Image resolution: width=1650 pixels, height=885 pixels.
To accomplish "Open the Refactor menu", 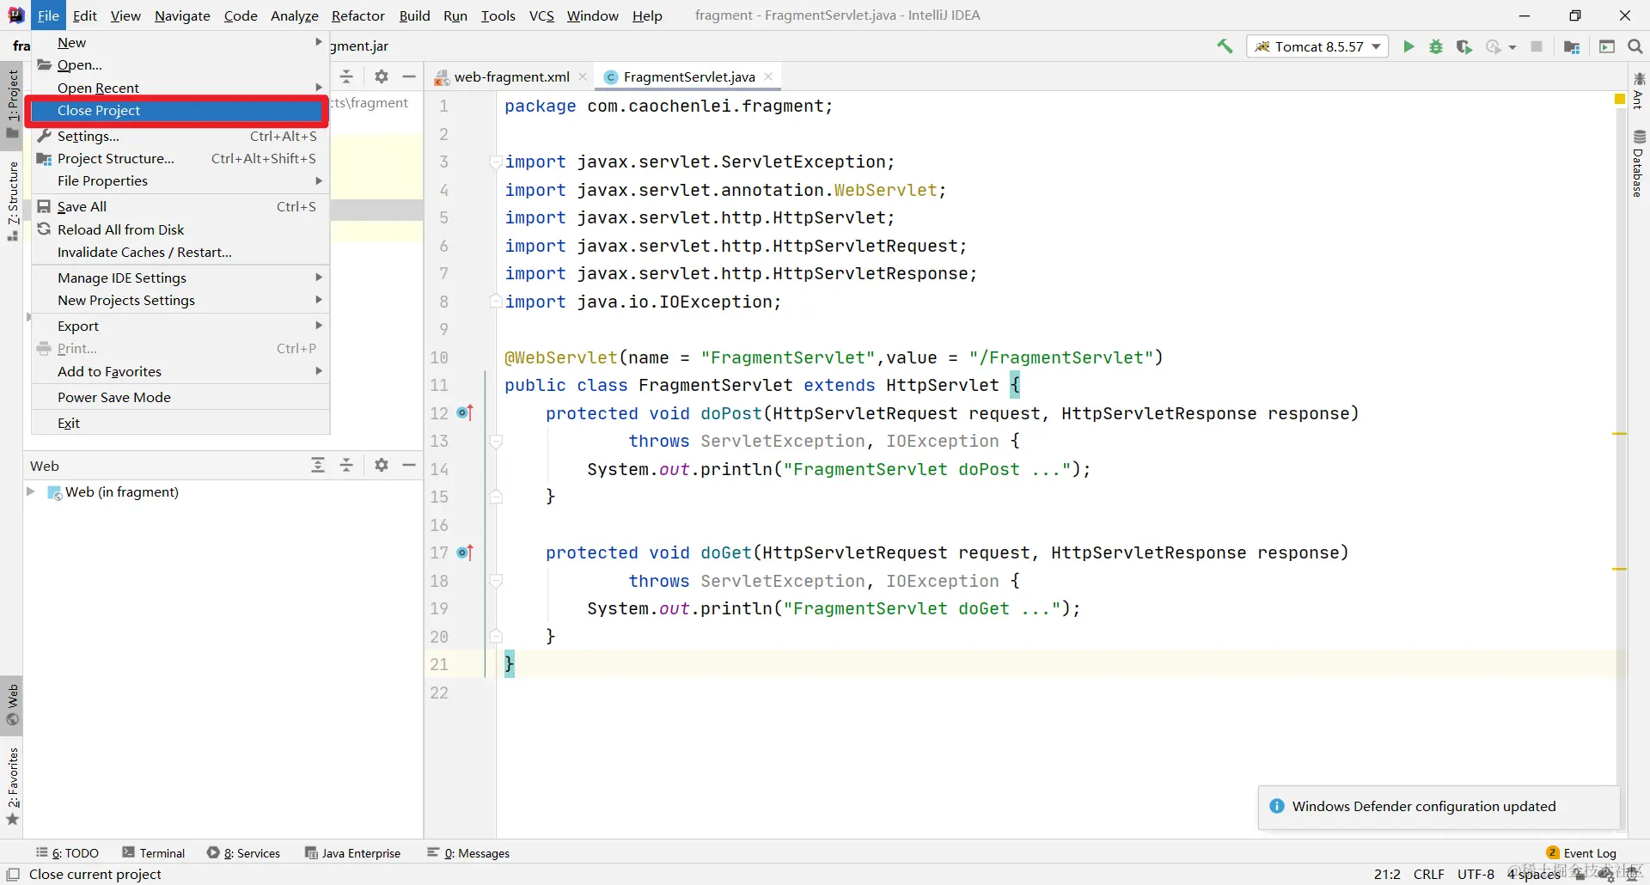I will tap(357, 15).
